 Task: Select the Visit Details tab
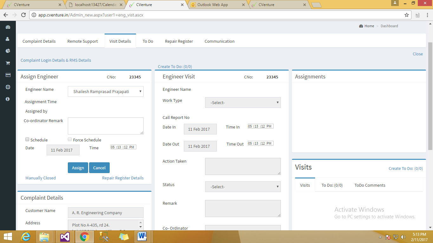pos(120,41)
